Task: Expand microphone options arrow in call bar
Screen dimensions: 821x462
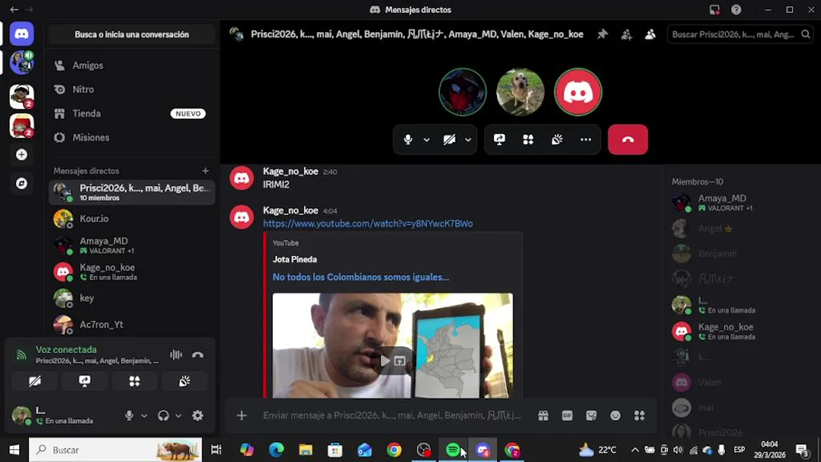Action: point(427,139)
